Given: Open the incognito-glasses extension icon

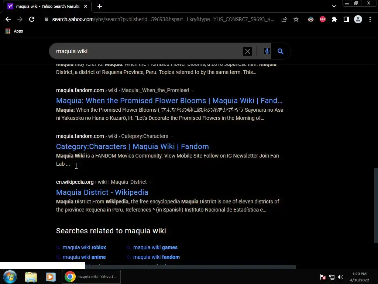Looking at the screenshot, I should [x=311, y=19].
